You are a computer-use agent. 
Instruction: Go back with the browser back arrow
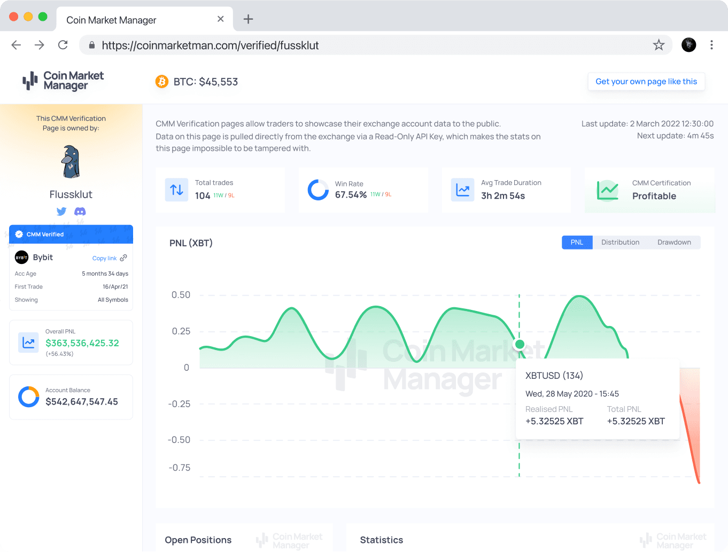(16, 45)
